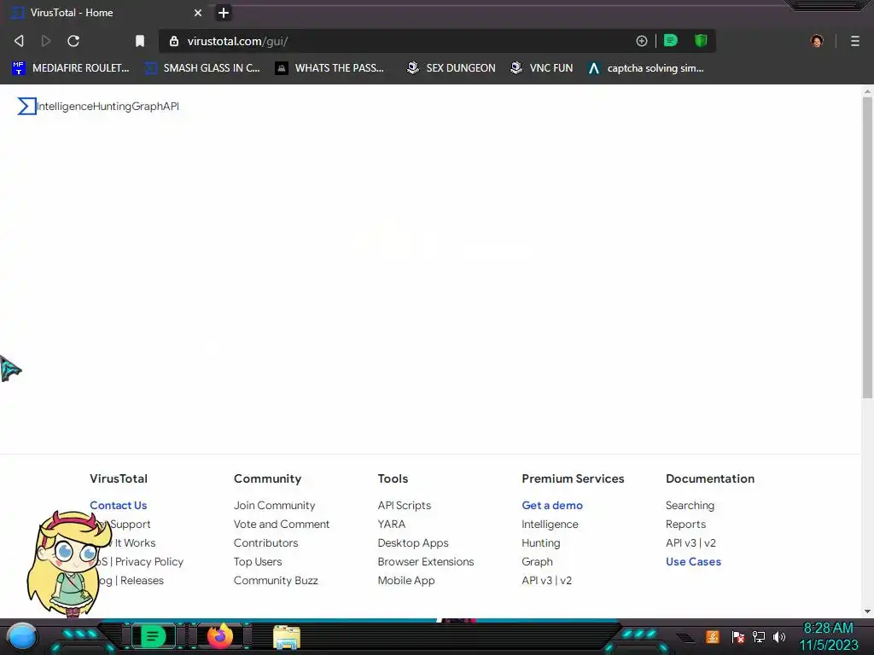Open the Windows Start orb
The height and width of the screenshot is (655, 874).
pos(21,636)
